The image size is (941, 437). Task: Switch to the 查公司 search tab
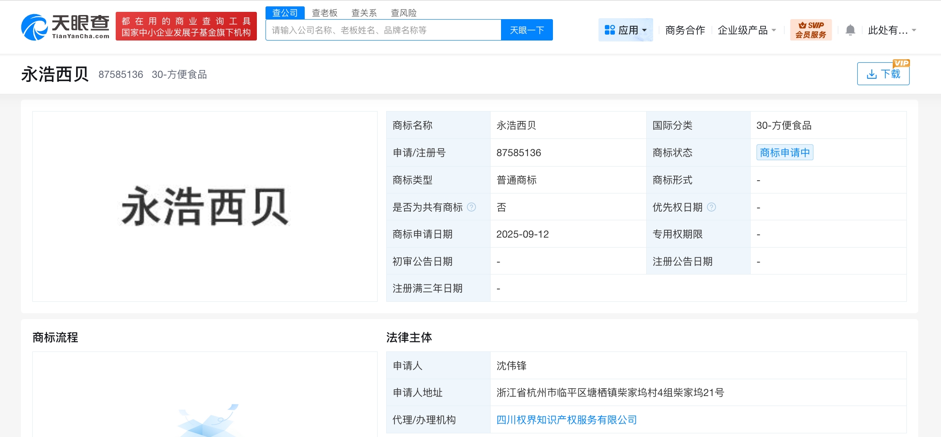(x=285, y=13)
